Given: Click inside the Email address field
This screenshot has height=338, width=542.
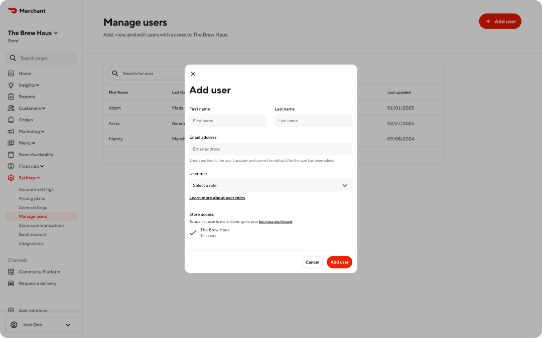Looking at the screenshot, I should pos(270,149).
